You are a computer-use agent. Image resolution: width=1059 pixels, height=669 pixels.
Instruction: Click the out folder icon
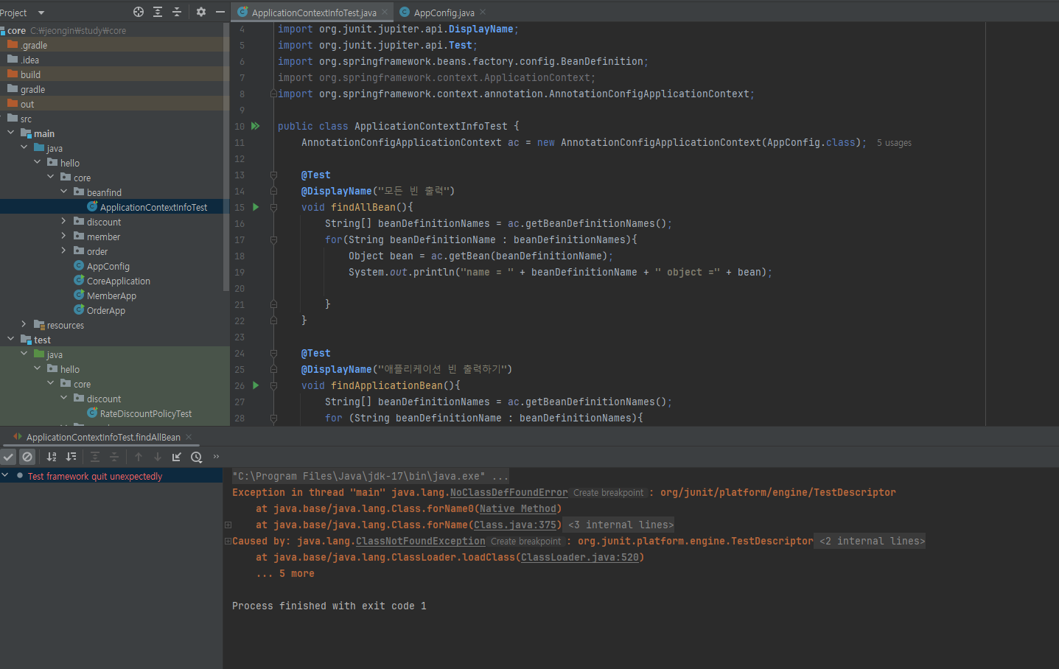[13, 104]
